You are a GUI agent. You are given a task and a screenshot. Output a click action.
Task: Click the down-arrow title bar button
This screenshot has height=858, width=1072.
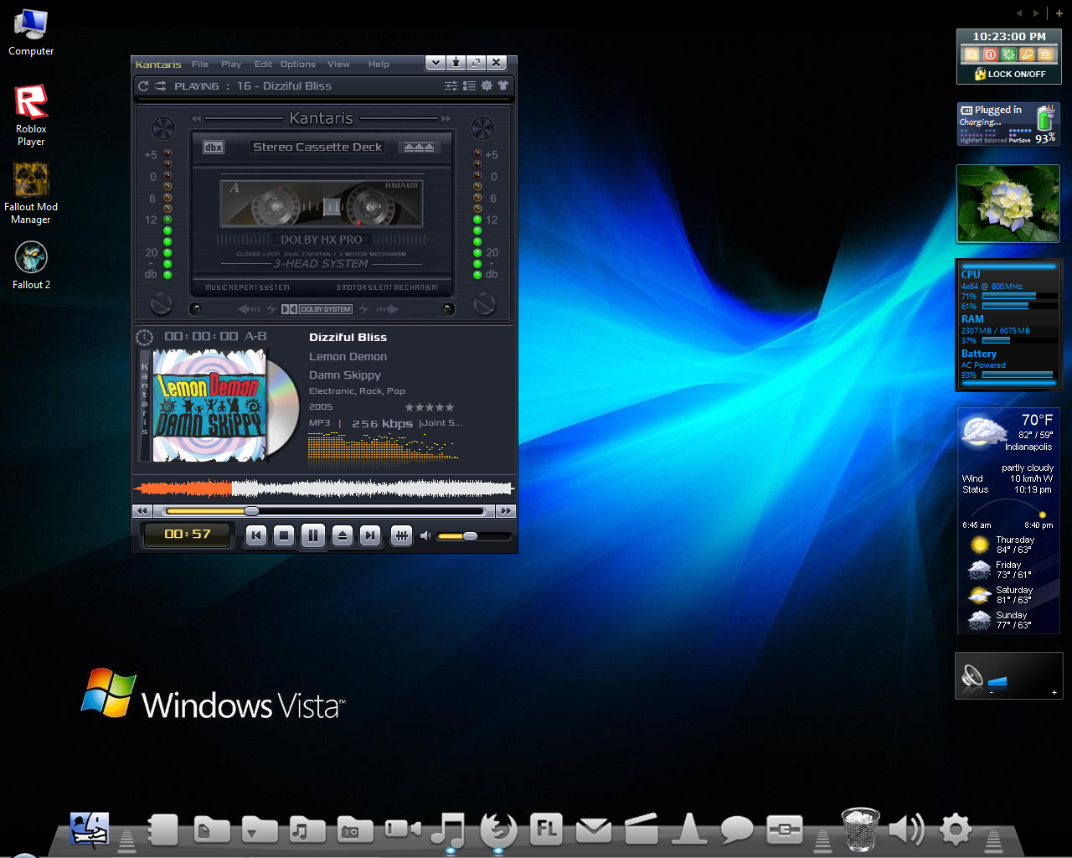coord(435,63)
